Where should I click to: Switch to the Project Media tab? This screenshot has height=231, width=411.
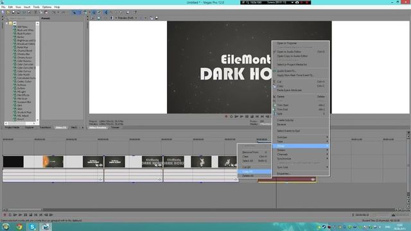click(x=12, y=128)
